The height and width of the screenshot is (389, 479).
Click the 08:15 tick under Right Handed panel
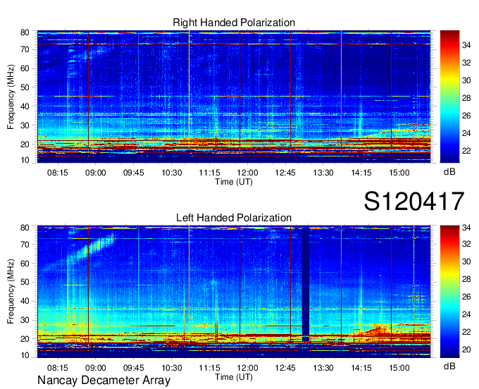[x=58, y=173]
